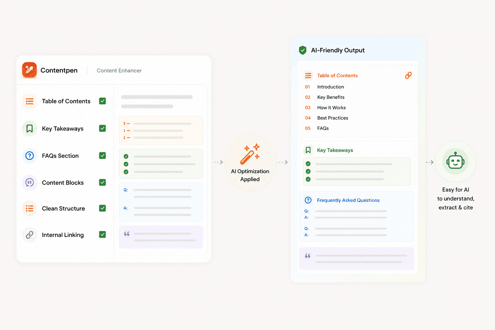Click the Contentpen brand name
This screenshot has height=330, width=495.
coord(59,70)
